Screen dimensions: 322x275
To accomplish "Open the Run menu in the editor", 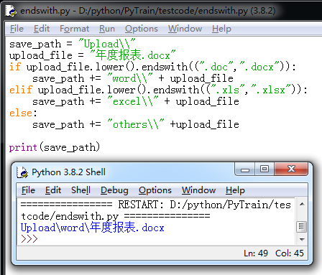I will pyautogui.click(x=107, y=29).
